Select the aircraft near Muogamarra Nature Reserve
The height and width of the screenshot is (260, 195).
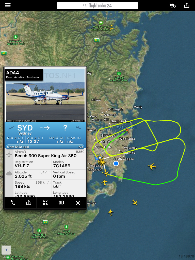tap(111, 27)
